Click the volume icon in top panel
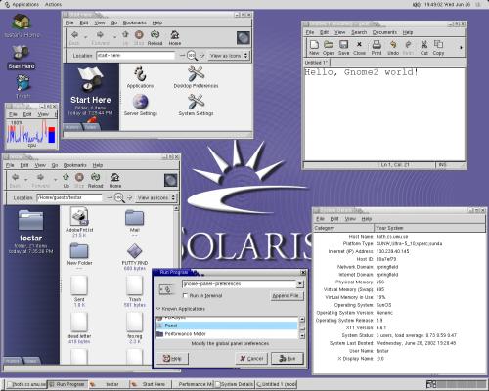The height and width of the screenshot is (391, 489). pyautogui.click(x=417, y=4)
